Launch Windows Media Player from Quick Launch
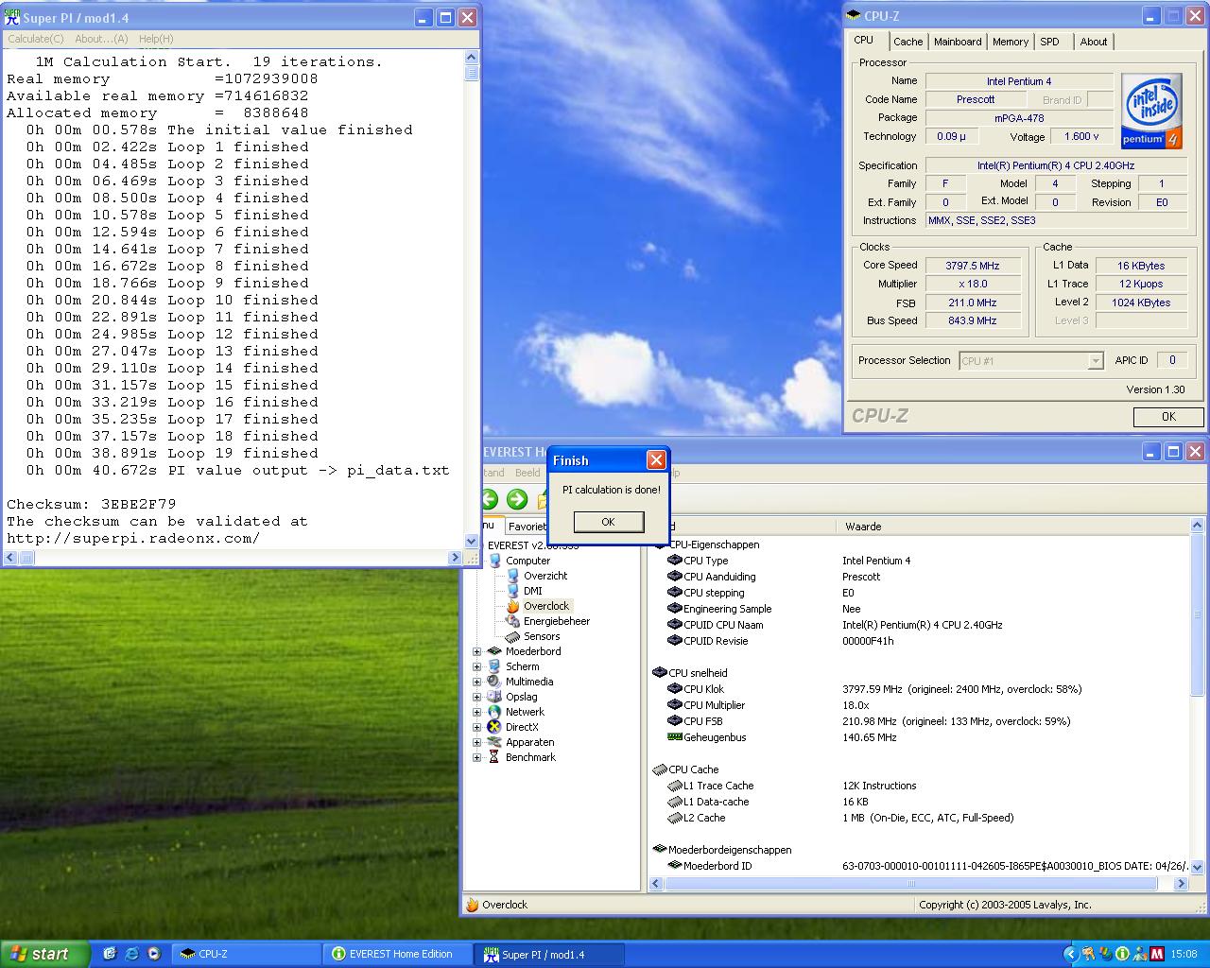Viewport: 1210px width, 968px height. tap(154, 954)
